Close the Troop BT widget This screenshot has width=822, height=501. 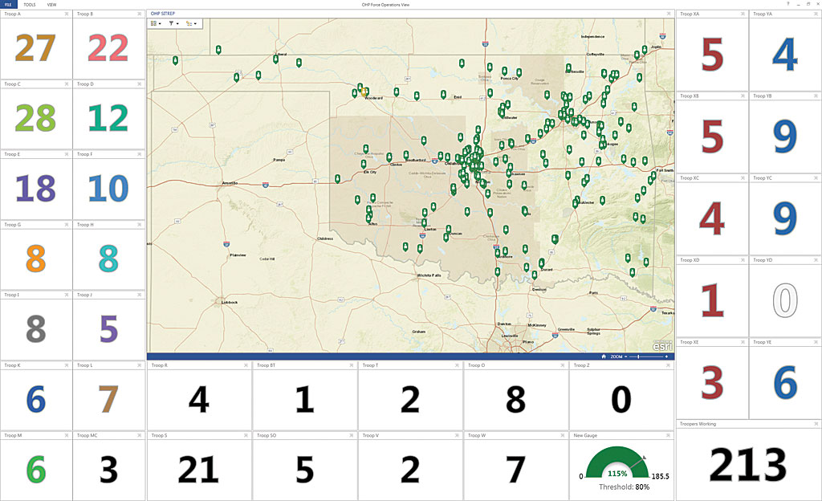point(352,365)
